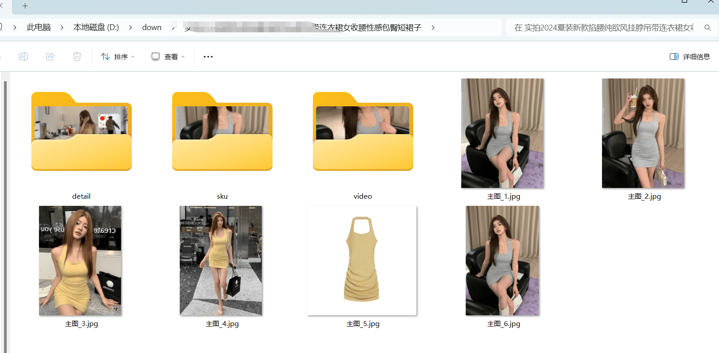Click the detail folder name label
This screenshot has height=353, width=719.
tap(81, 196)
